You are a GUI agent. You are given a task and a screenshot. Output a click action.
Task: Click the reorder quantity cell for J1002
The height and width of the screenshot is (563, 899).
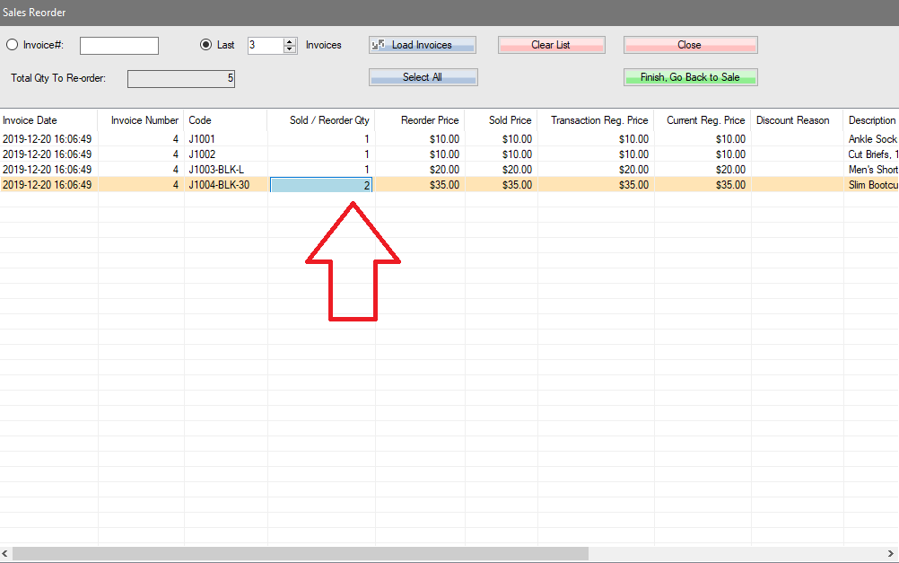click(x=321, y=154)
